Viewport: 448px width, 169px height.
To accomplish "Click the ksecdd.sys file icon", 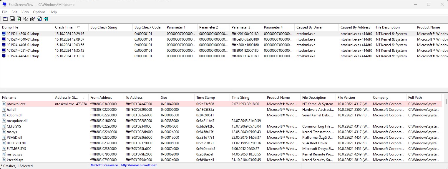I will [4, 160].
